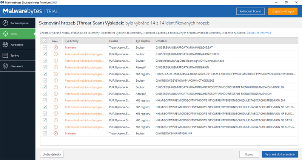Select the Sken sidebar item
Image resolution: width=302 pixels, height=160 pixels.
pyautogui.click(x=18, y=34)
